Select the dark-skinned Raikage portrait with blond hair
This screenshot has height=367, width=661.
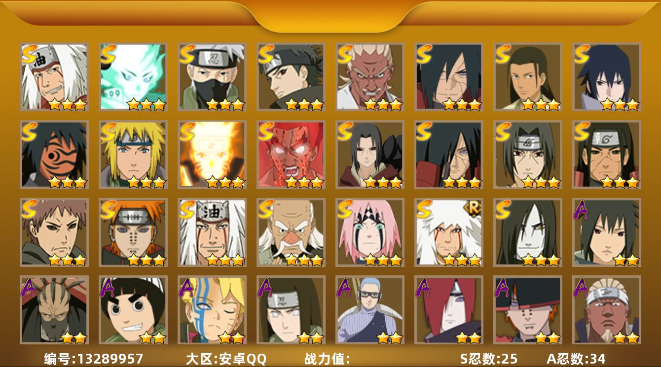point(369,77)
